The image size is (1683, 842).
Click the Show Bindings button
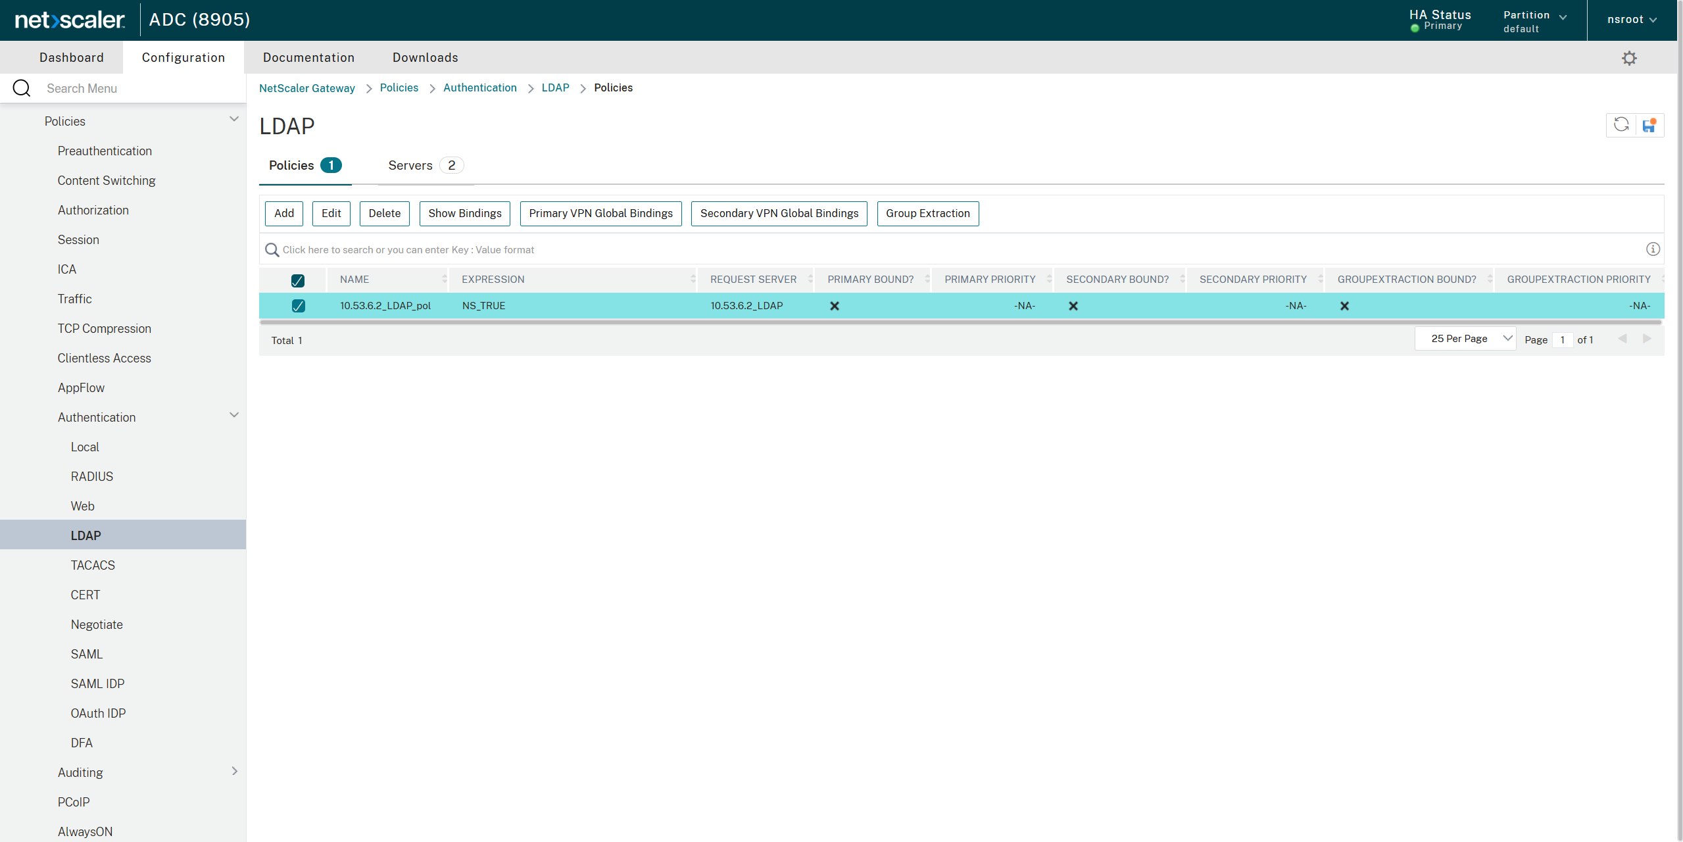click(464, 214)
